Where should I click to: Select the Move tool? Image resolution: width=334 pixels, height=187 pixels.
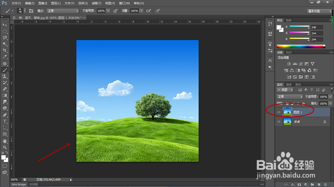[x=5, y=25]
